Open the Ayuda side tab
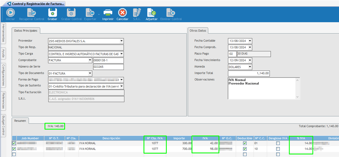The image size is (339, 157). 3,53
